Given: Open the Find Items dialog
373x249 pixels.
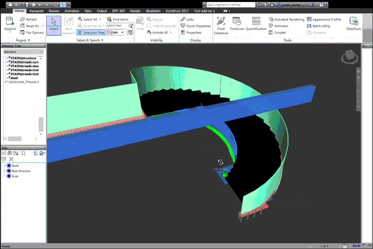Looking at the screenshot, I should point(117,19).
